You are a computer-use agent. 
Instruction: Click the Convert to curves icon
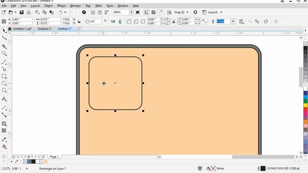[x=266, y=21]
